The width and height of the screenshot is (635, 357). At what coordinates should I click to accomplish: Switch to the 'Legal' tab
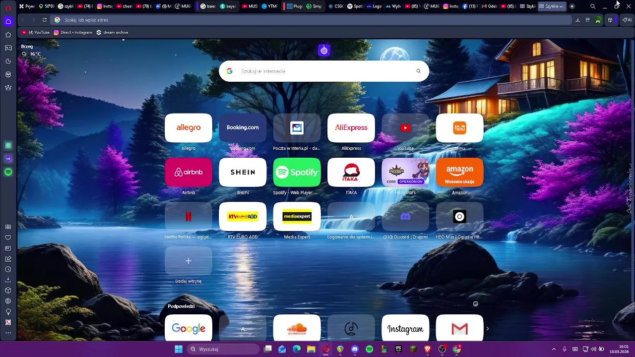click(375, 6)
